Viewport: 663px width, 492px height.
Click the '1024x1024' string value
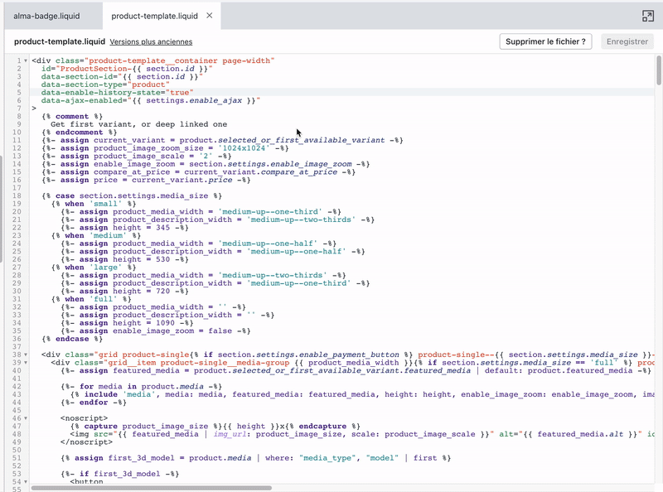244,148
